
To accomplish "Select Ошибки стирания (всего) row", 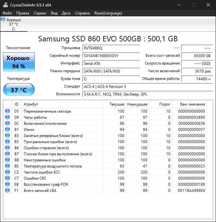I will (105, 148).
